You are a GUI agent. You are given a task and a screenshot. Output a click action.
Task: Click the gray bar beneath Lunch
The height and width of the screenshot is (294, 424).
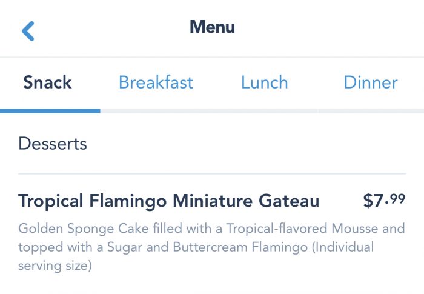264,111
